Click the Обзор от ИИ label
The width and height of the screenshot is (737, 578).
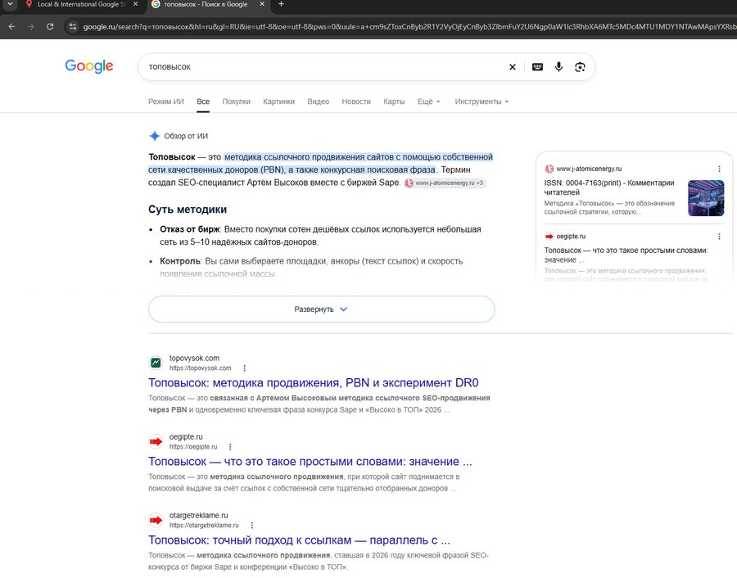(x=186, y=136)
